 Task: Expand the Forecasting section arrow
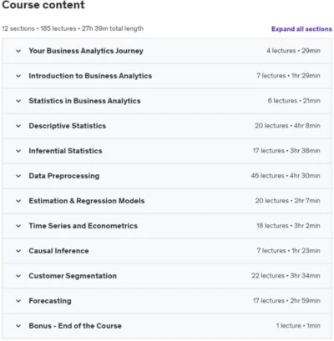coord(18,301)
